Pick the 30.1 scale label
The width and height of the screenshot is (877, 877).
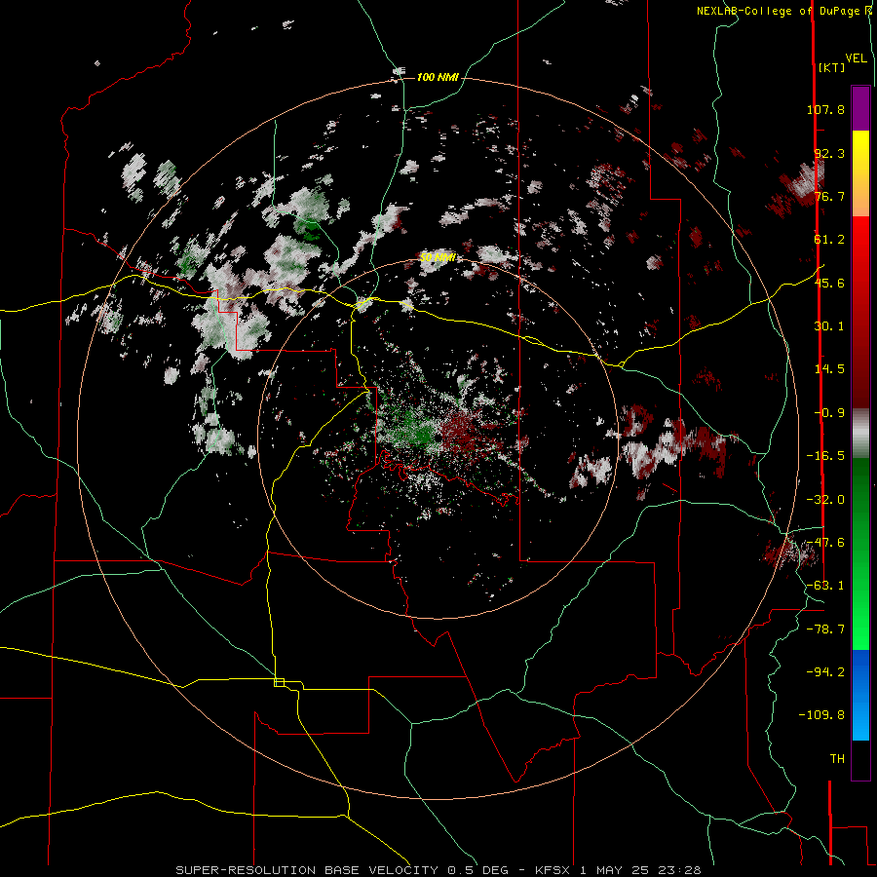[829, 326]
